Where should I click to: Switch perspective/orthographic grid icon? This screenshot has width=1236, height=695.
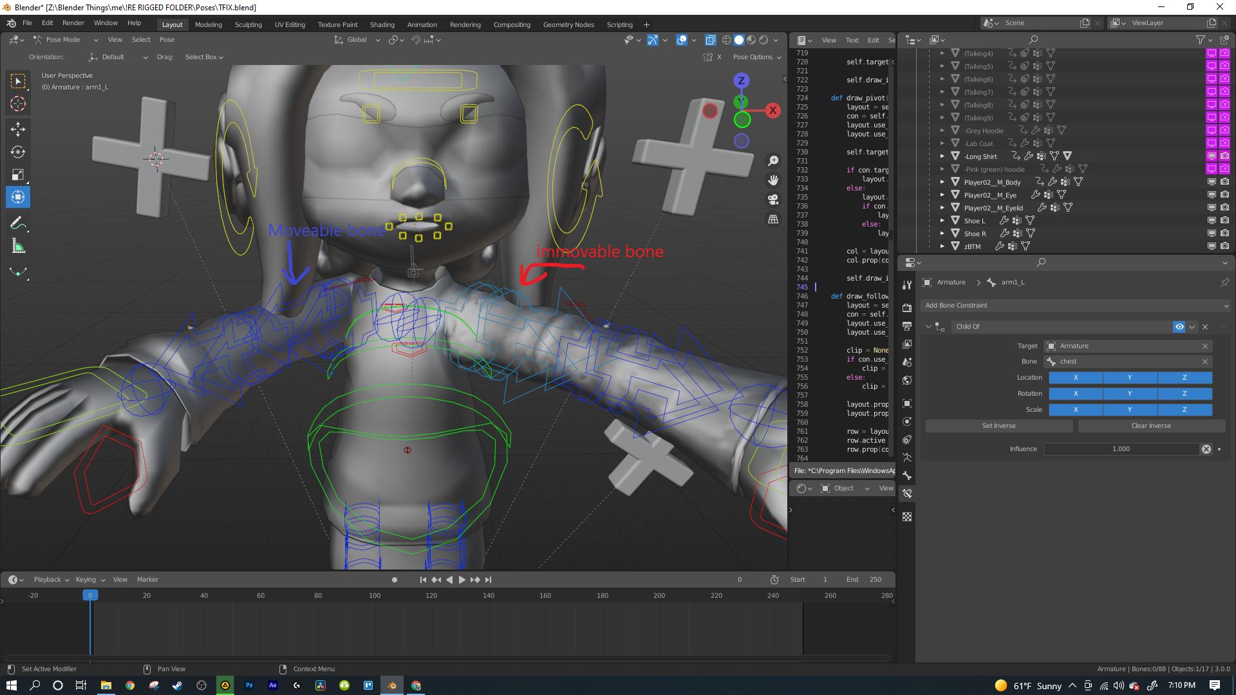(x=773, y=219)
